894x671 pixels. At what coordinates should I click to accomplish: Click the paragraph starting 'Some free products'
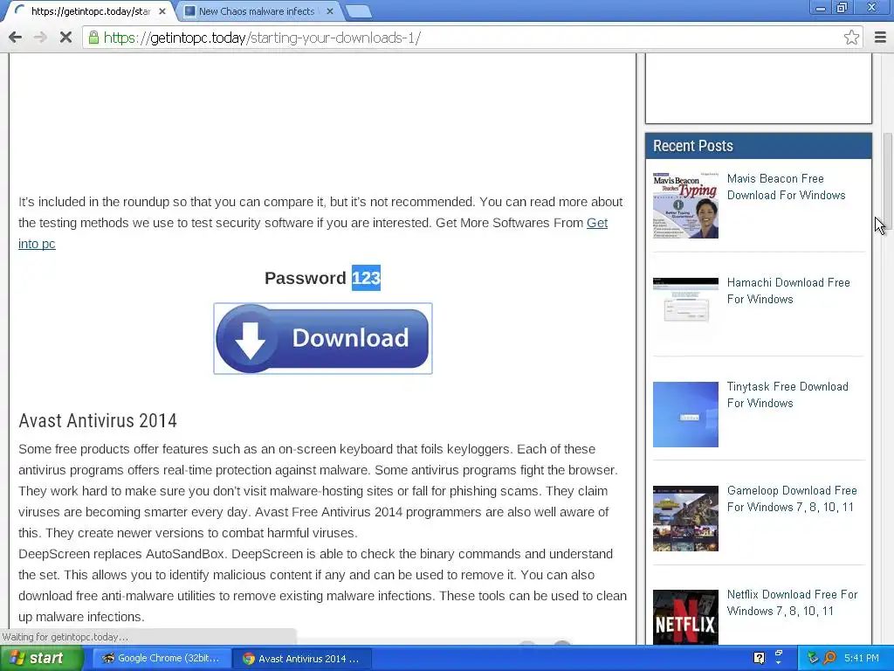[x=318, y=491]
